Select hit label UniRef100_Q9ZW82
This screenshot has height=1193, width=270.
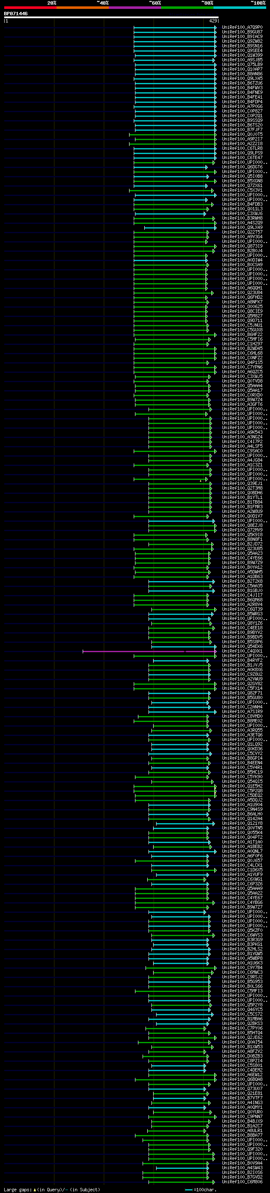[x=242, y=41]
